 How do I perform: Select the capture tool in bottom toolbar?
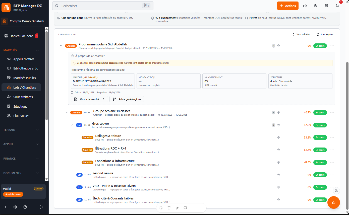(x=161, y=208)
